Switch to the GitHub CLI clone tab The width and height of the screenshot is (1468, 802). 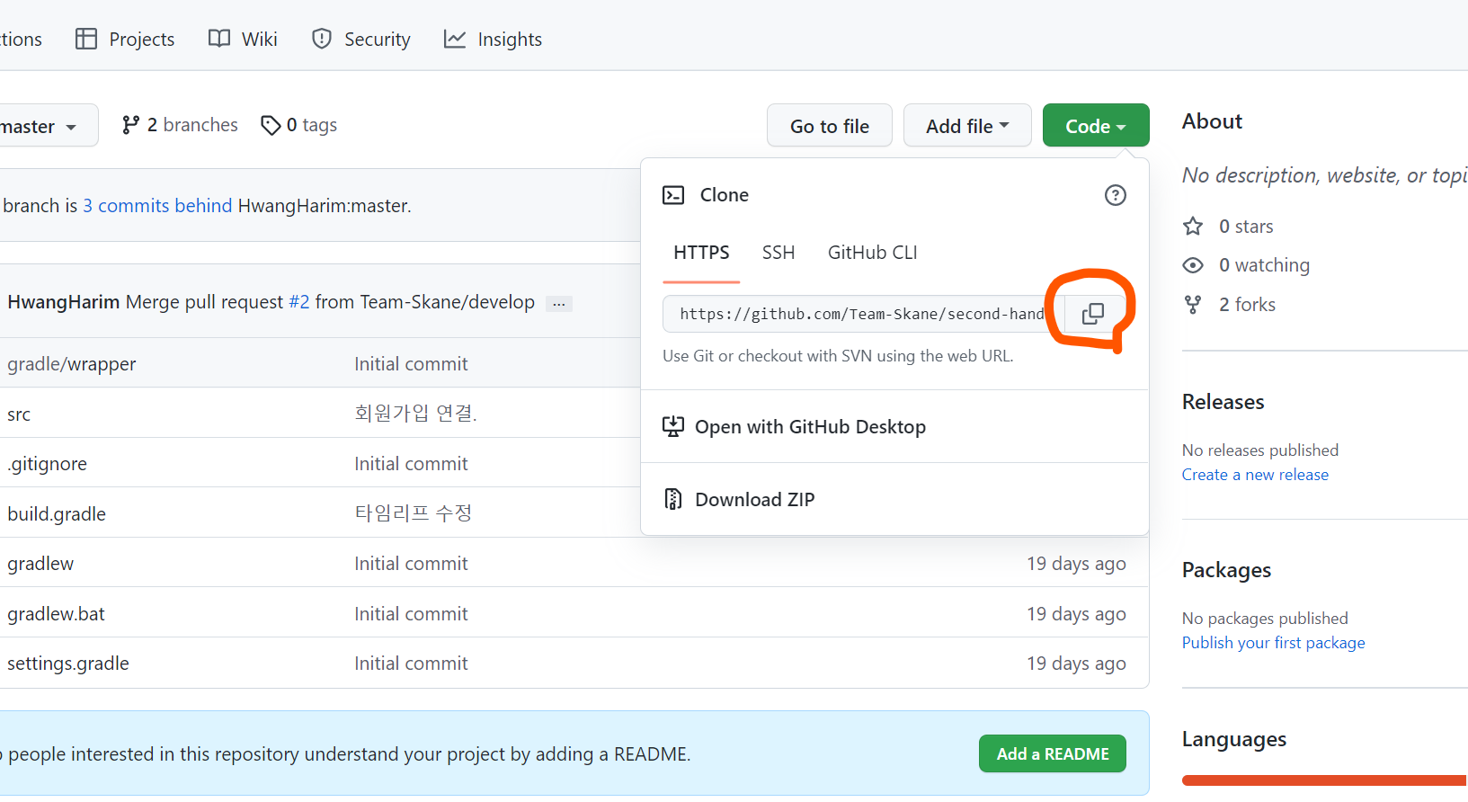coord(872,254)
